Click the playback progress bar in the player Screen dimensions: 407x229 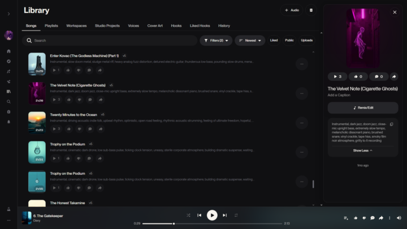click(212, 224)
